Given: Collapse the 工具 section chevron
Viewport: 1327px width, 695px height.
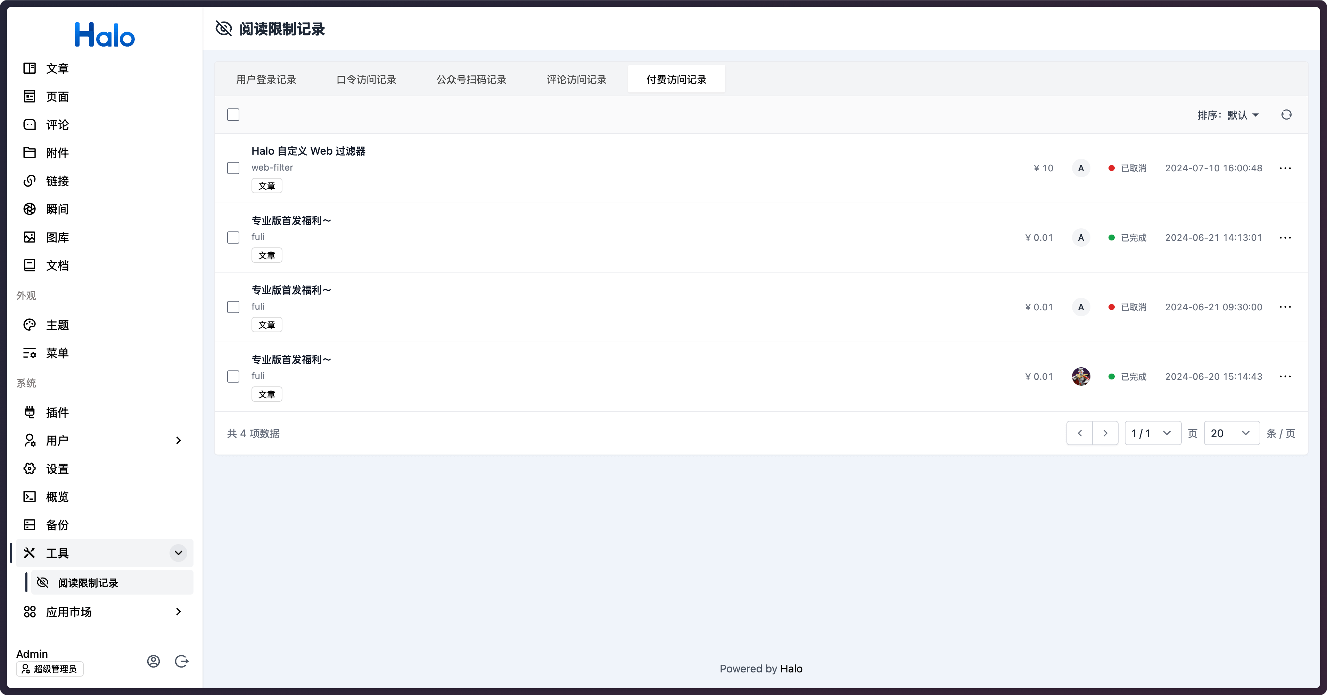Looking at the screenshot, I should point(178,553).
